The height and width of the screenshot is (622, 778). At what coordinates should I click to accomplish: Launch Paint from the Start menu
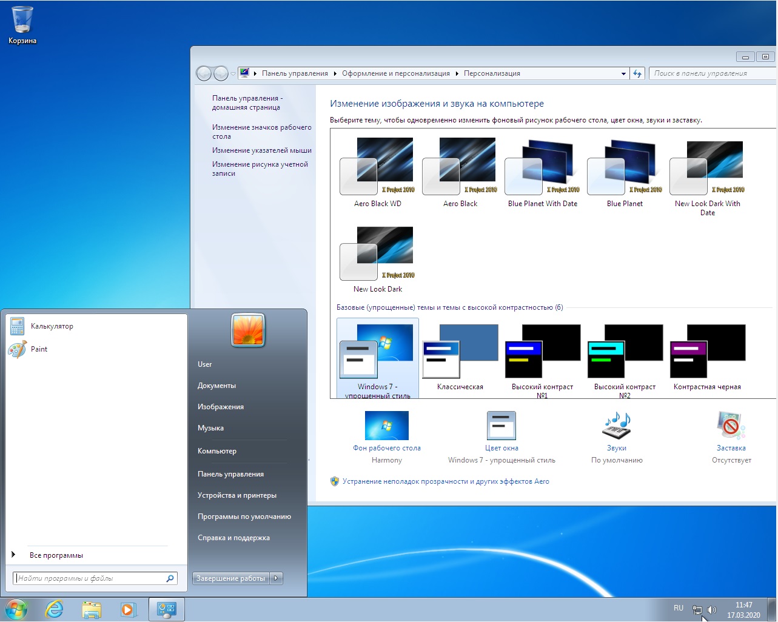click(x=17, y=349)
